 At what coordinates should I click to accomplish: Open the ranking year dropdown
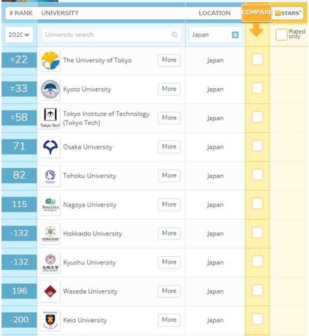tap(19, 35)
